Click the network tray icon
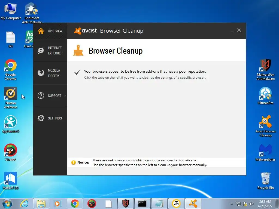This screenshot has width=279, height=209. (238, 204)
